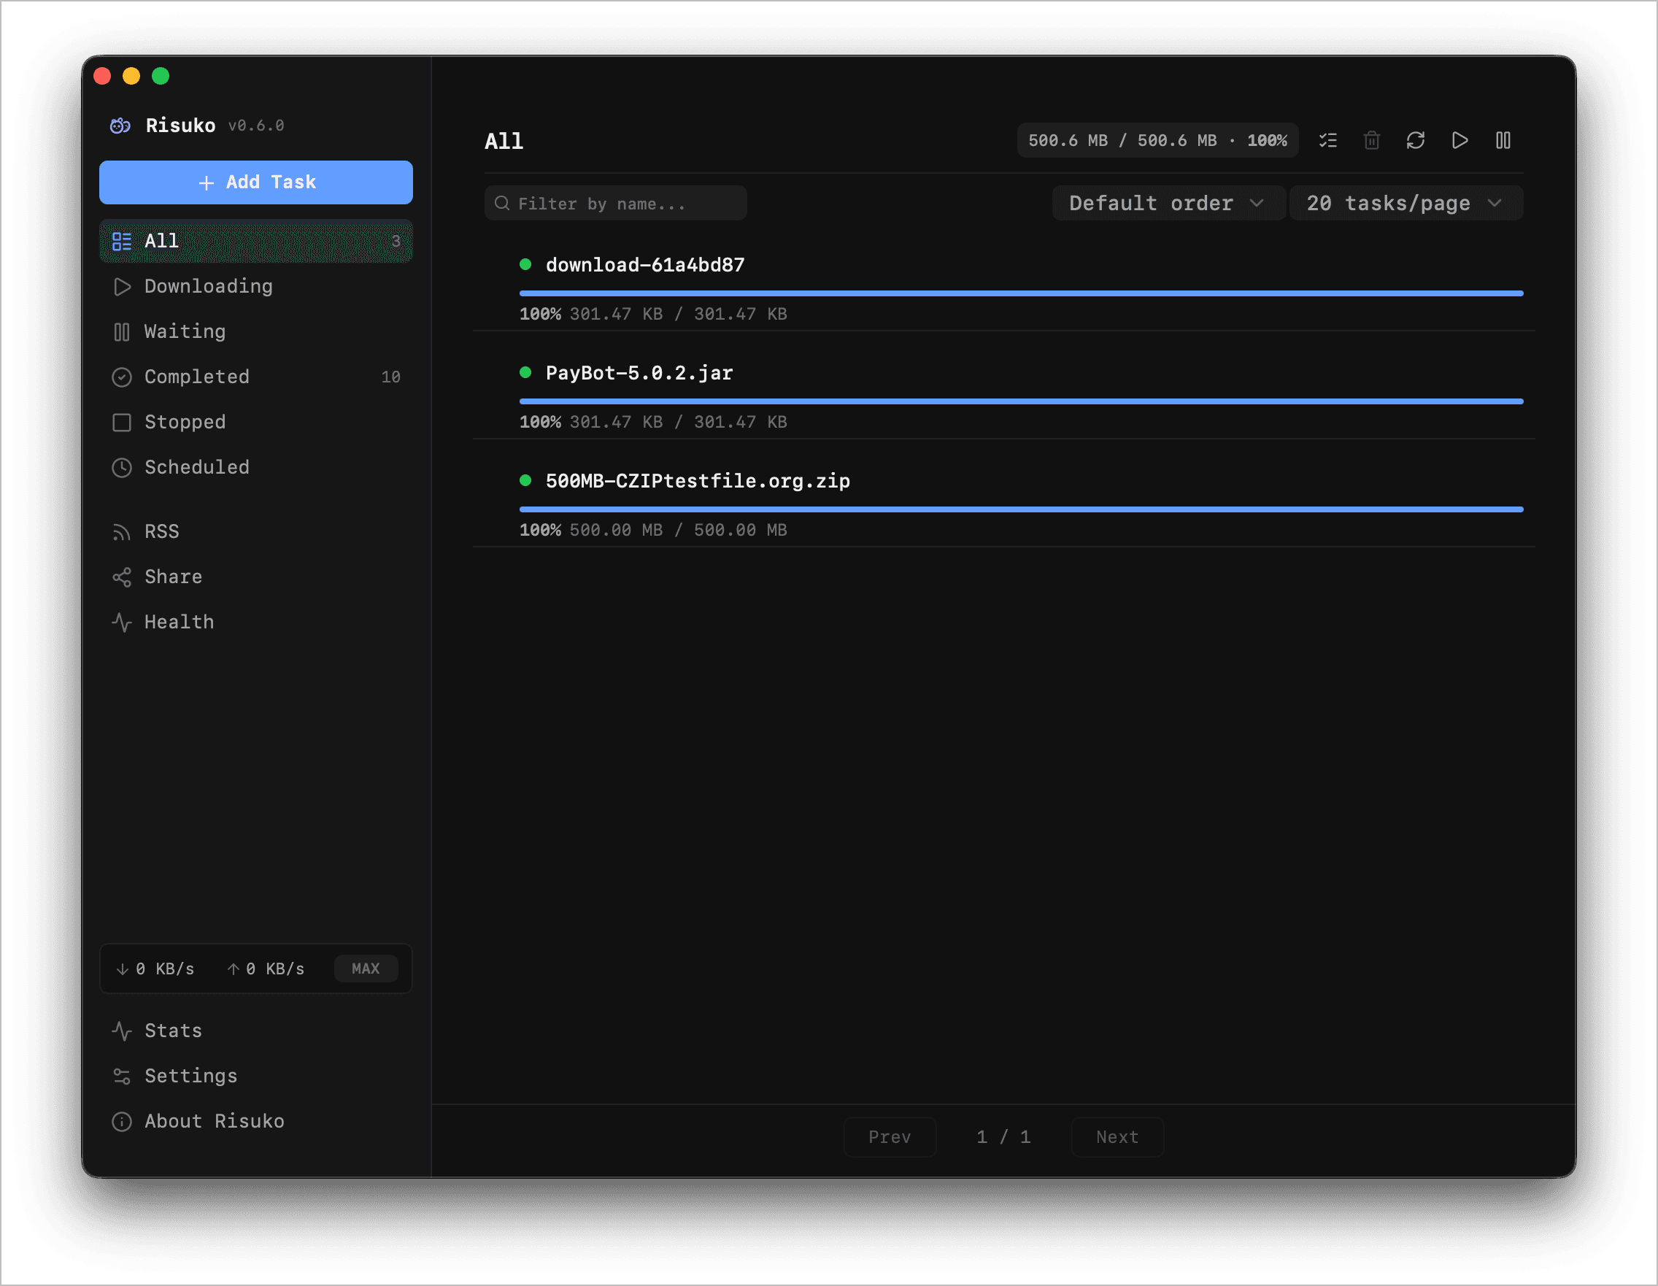
Task: Open the RSS sidebar item
Action: tap(256, 532)
